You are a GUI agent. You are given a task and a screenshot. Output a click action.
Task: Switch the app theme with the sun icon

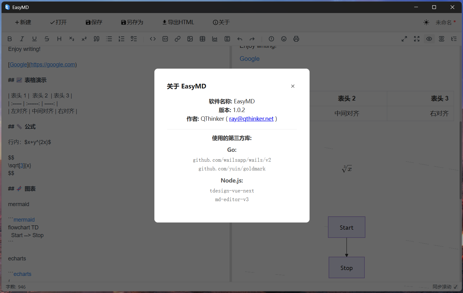tap(426, 22)
